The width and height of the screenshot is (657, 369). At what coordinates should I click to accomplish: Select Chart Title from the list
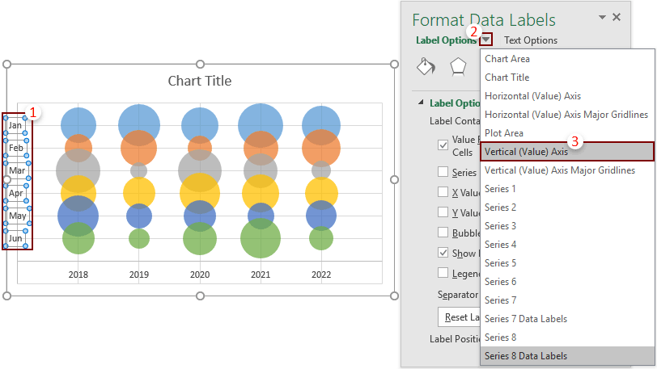click(x=567, y=78)
